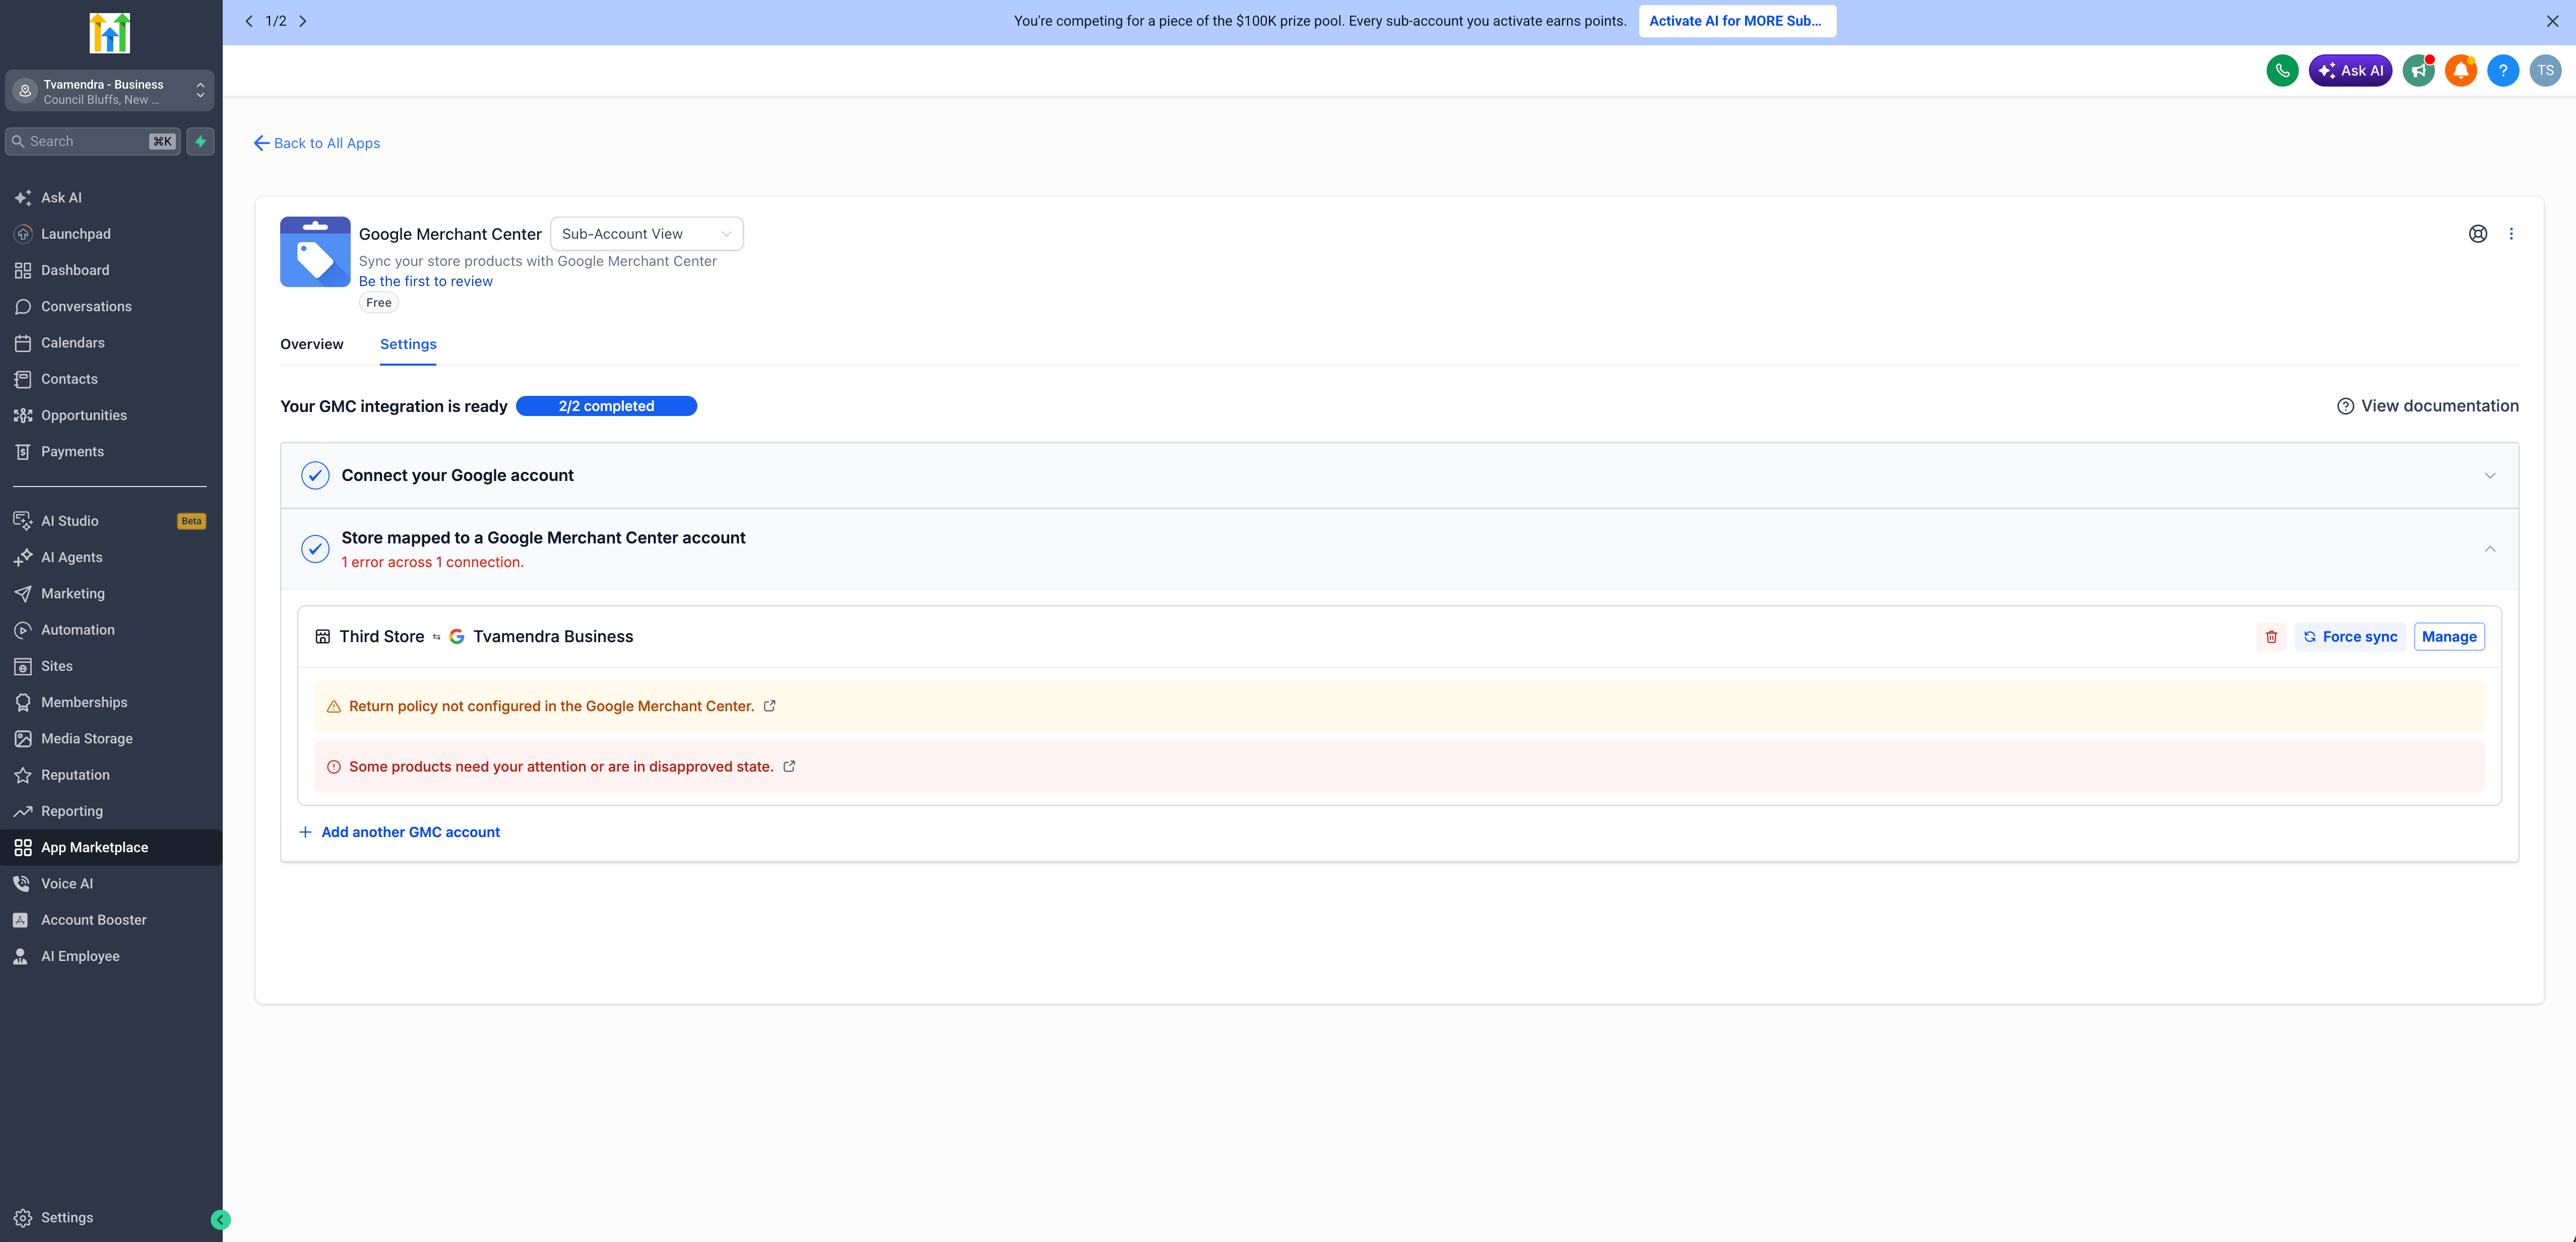Viewport: 2576px width, 1242px height.
Task: Open the app three-dot more menu
Action: tap(2511, 234)
